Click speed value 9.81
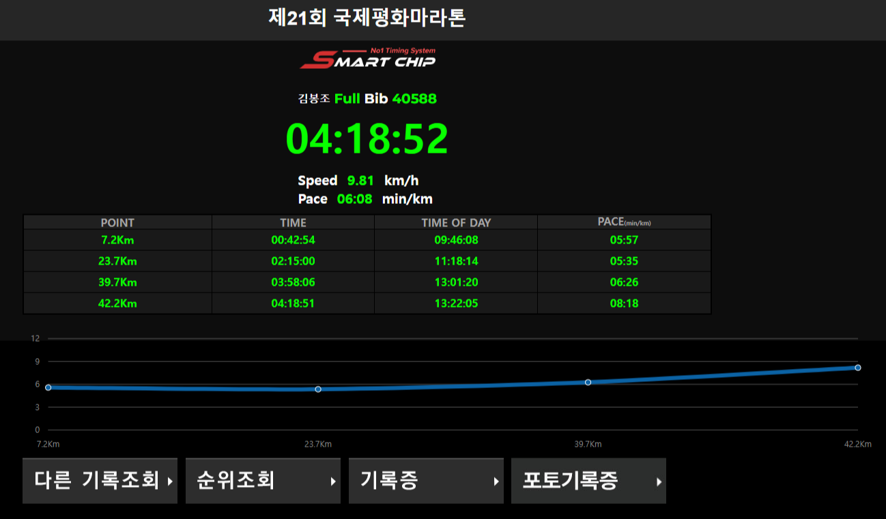 click(360, 181)
